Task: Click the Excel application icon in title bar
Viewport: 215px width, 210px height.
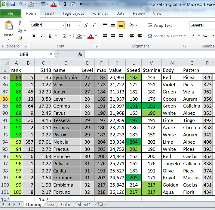Action: point(3,4)
